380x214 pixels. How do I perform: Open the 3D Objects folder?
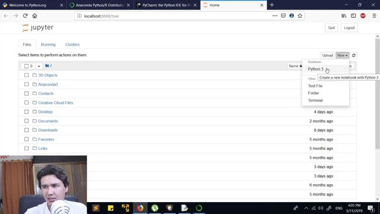(47, 75)
